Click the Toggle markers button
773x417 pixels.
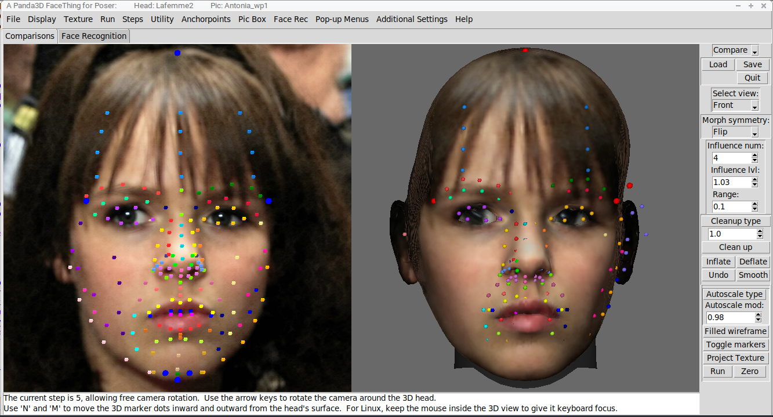(x=735, y=345)
